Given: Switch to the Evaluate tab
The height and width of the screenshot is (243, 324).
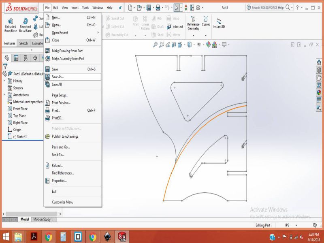Looking at the screenshot, I should coord(37,43).
